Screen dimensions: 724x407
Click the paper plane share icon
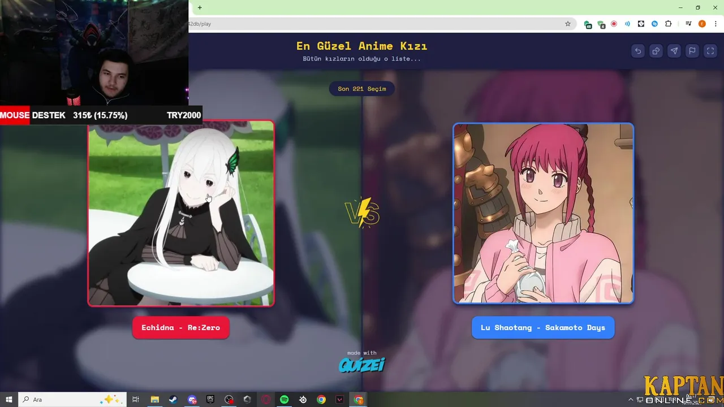pos(674,51)
